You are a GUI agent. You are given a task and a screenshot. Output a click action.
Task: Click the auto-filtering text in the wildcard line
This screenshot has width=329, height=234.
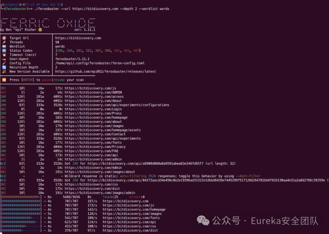point(133,176)
